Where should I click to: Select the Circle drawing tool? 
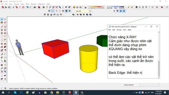2,33
